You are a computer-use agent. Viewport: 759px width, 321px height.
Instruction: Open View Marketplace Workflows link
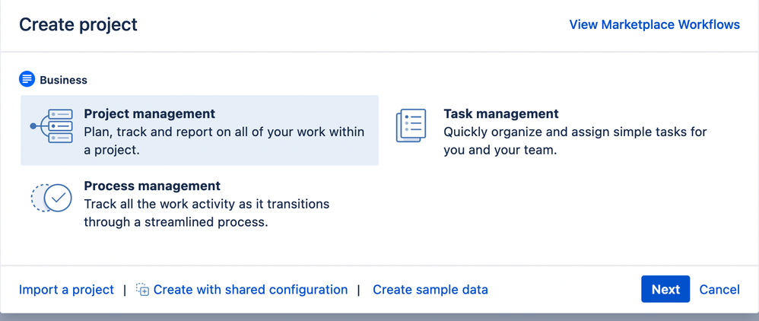(x=654, y=25)
